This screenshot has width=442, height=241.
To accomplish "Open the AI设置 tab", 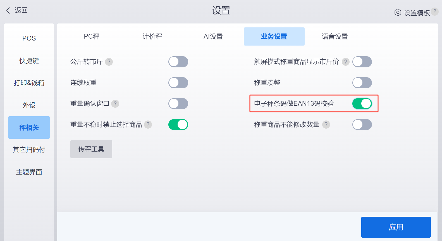I will point(213,36).
